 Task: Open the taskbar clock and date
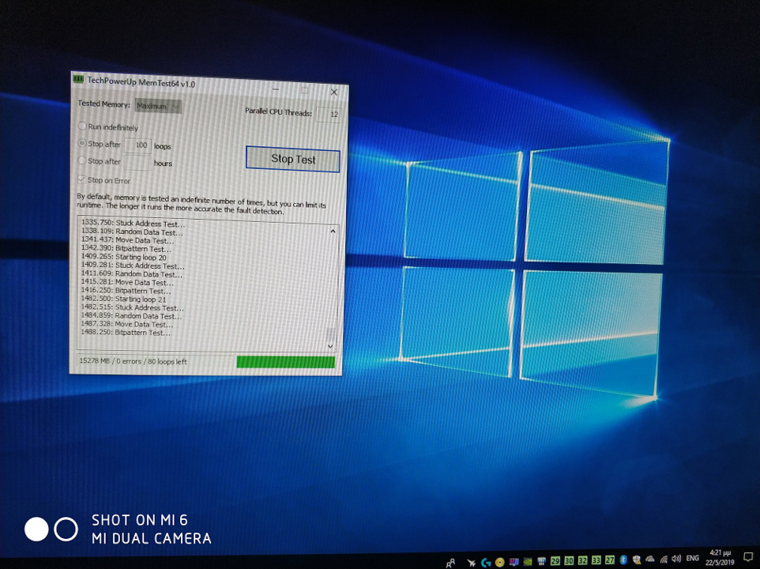tap(720, 557)
